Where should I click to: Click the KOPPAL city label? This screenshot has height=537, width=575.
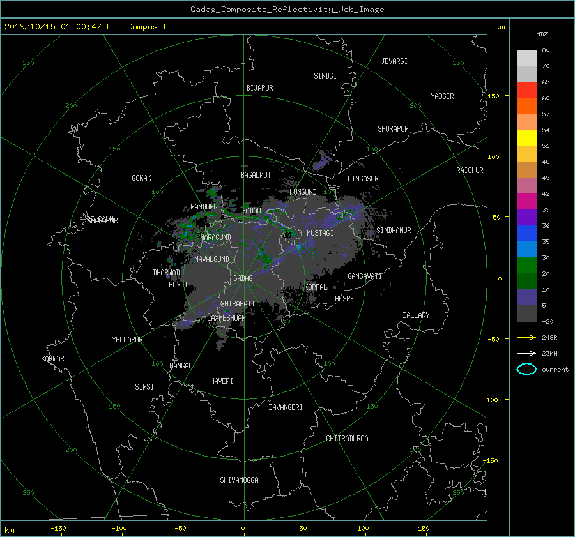coord(316,287)
